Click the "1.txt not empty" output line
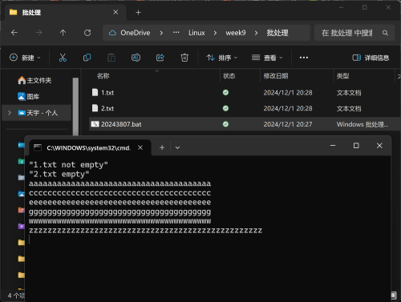The width and height of the screenshot is (401, 302). [x=68, y=164]
